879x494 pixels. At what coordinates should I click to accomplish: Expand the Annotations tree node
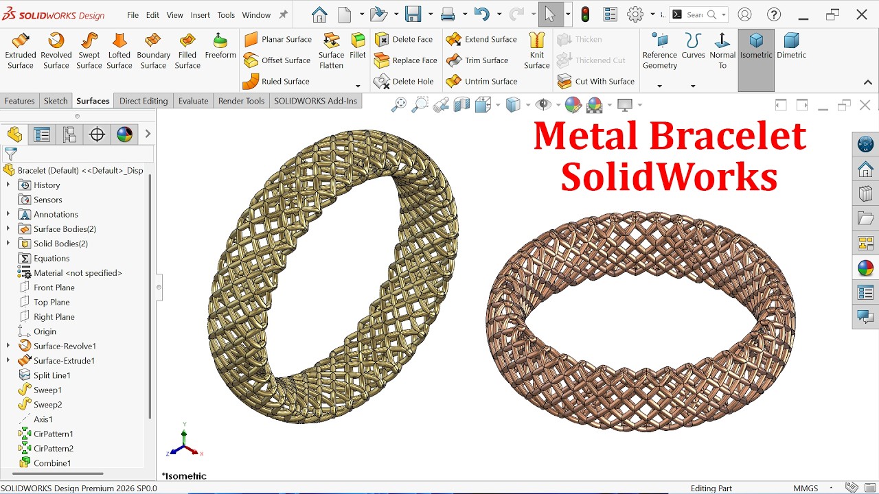point(8,214)
